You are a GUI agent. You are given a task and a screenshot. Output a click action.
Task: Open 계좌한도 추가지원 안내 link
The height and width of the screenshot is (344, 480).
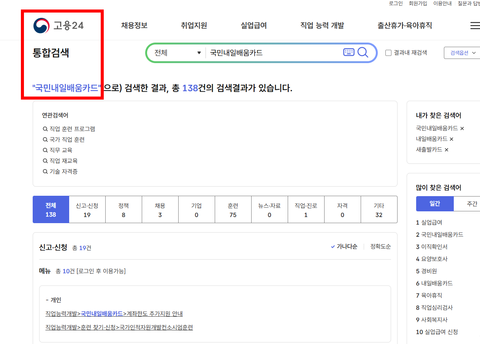pos(114,314)
